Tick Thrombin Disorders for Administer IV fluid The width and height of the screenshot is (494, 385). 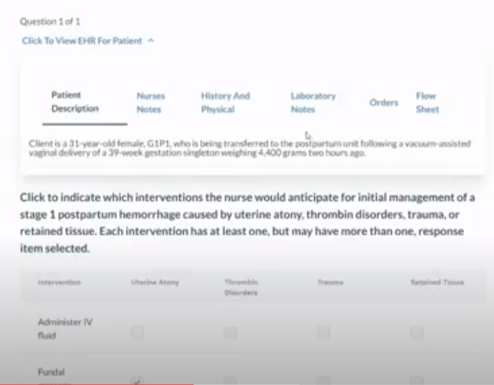coord(230,333)
